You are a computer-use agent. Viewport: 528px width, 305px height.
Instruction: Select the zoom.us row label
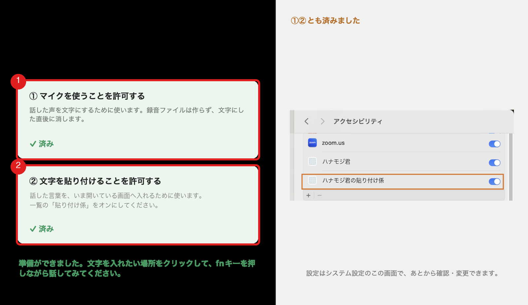(333, 143)
